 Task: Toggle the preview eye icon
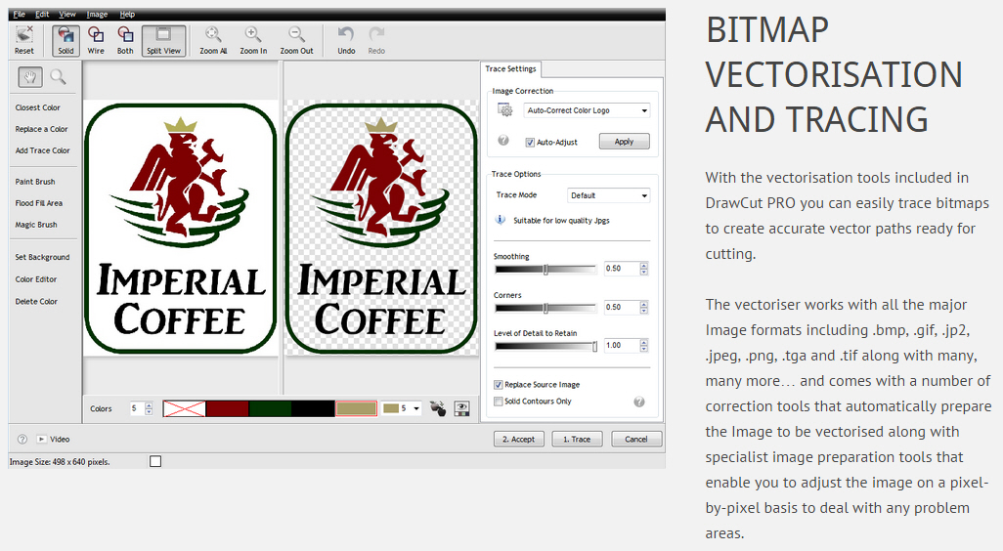[x=461, y=408]
